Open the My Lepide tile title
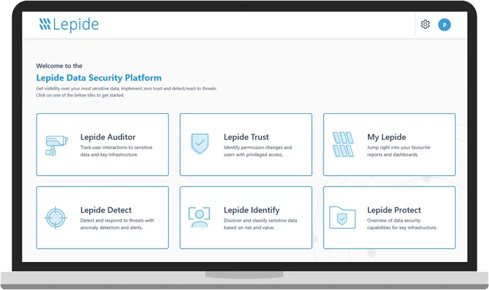489x290 pixels. [387, 137]
